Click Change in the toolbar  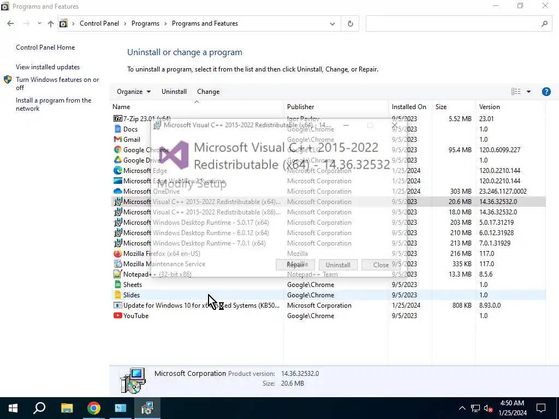(208, 92)
